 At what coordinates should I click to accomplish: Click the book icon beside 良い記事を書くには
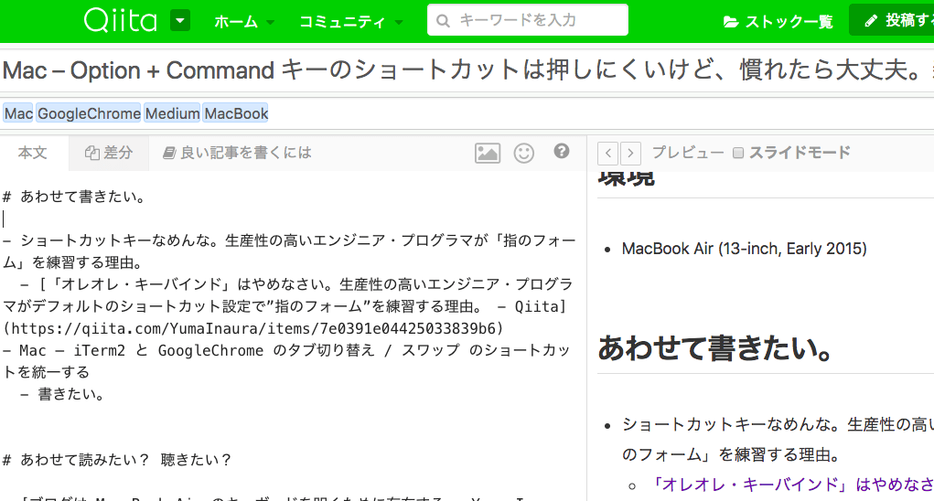169,153
